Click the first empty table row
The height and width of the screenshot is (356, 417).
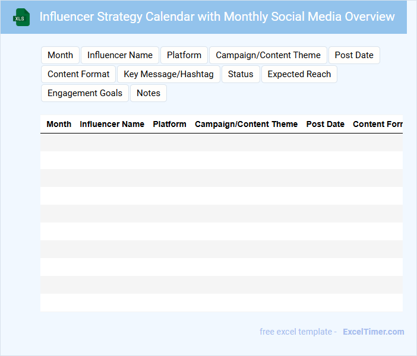click(x=221, y=142)
